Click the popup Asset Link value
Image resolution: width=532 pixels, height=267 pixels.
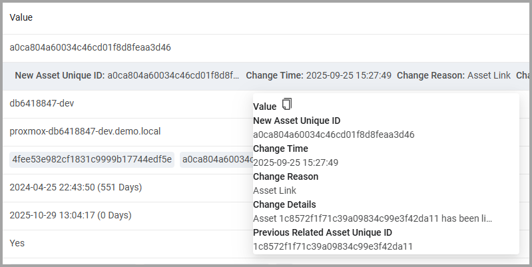(x=275, y=190)
